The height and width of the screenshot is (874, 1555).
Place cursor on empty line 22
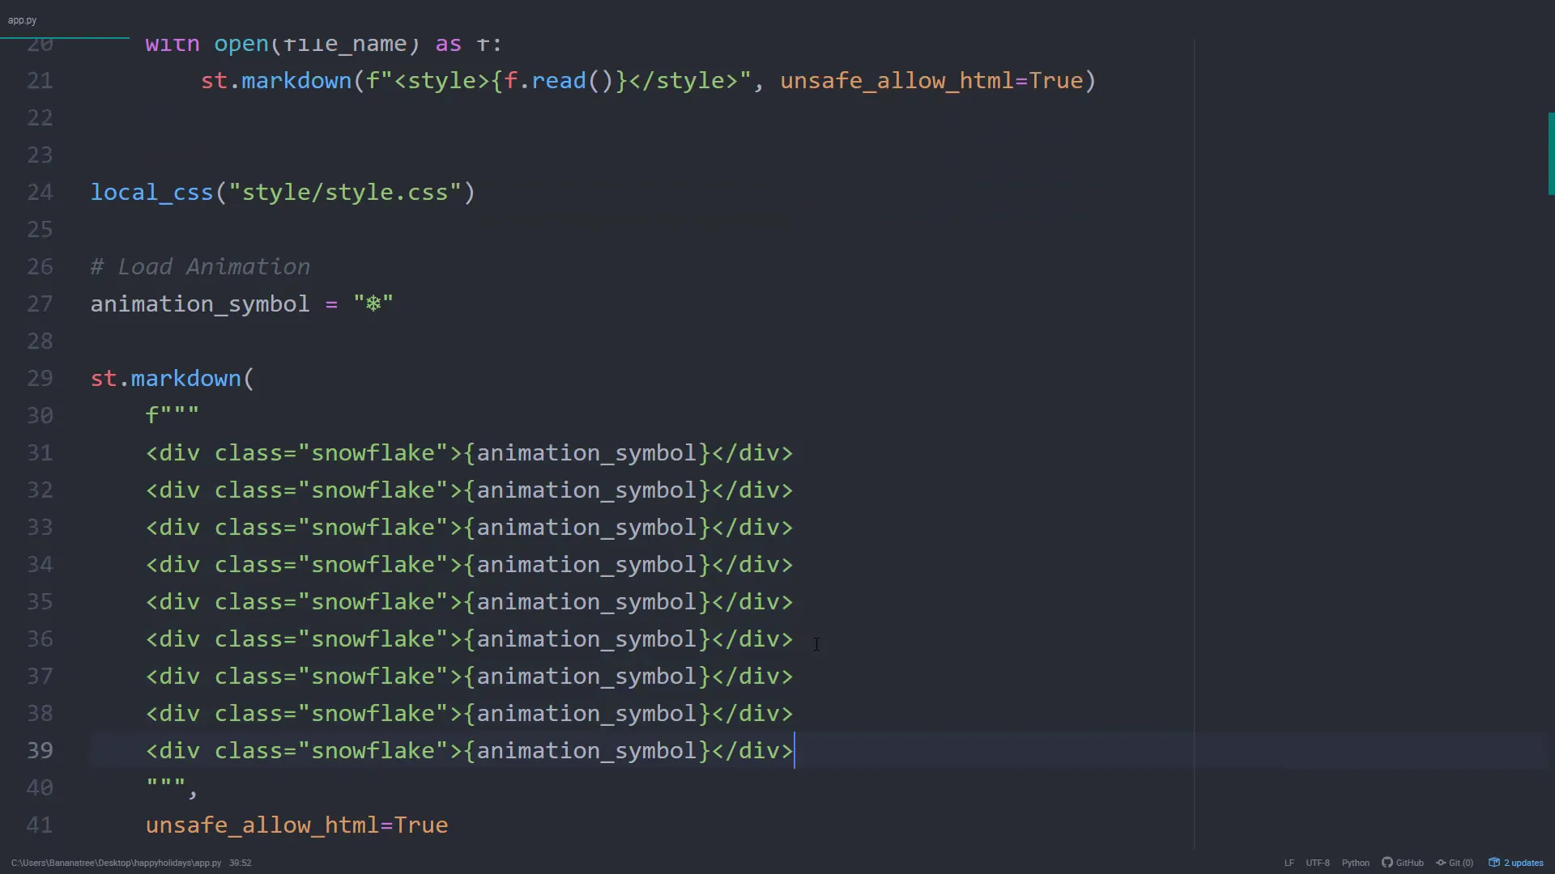coord(324,118)
